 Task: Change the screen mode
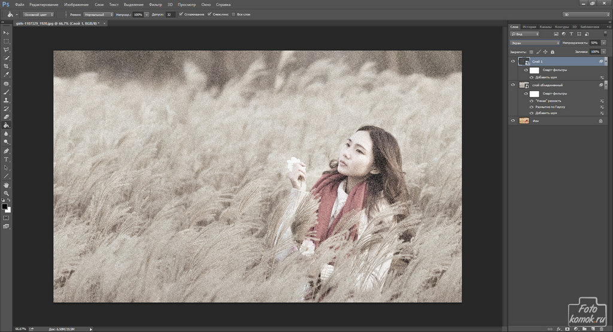[6, 227]
